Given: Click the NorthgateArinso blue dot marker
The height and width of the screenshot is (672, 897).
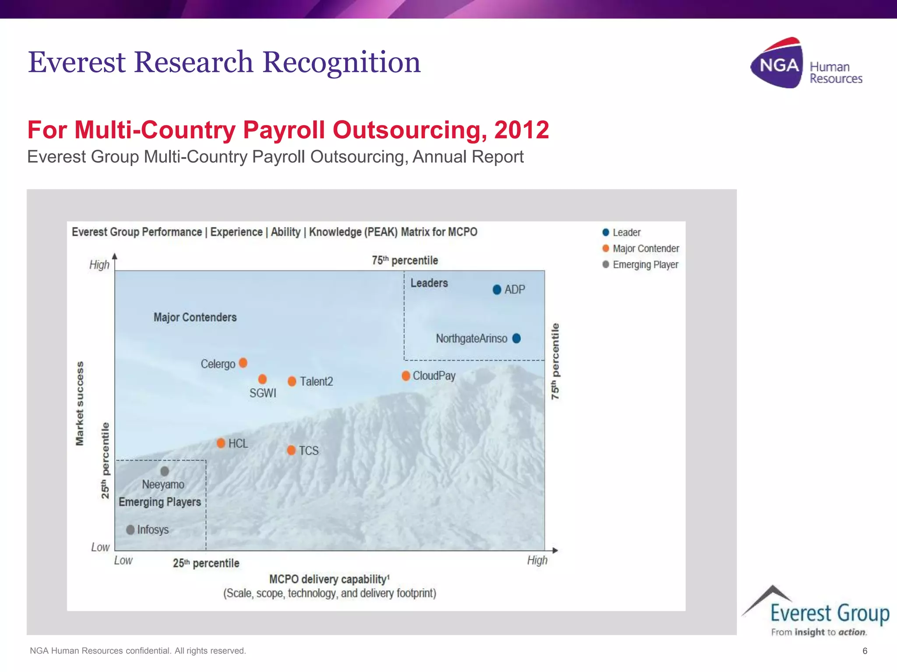Looking at the screenshot, I should [x=516, y=338].
